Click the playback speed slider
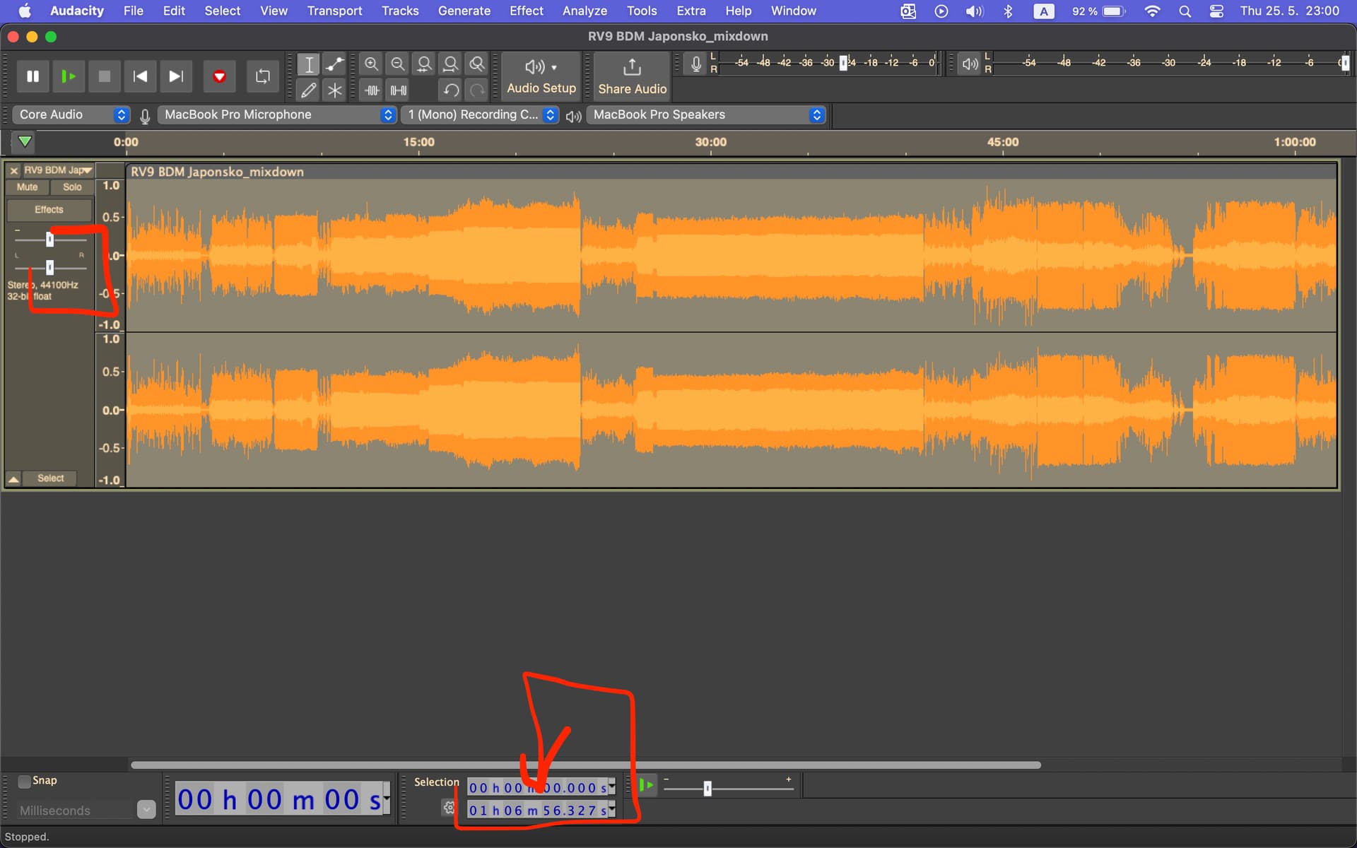Screen dimensions: 1357x848 pyautogui.click(x=728, y=788)
